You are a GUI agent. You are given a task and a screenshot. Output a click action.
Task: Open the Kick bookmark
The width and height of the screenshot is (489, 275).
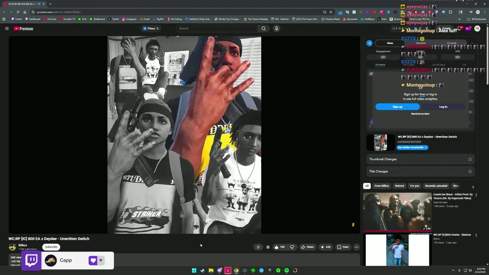pyautogui.click(x=83, y=19)
